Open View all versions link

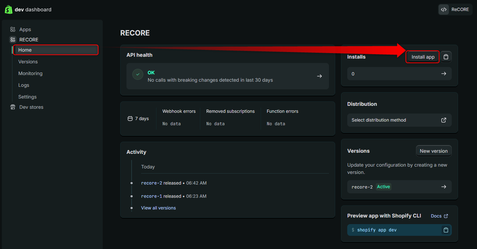pyautogui.click(x=158, y=208)
